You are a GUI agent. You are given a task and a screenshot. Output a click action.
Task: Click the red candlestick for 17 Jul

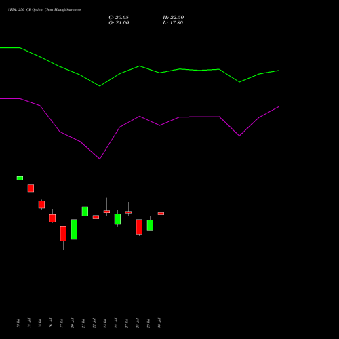pos(63,234)
